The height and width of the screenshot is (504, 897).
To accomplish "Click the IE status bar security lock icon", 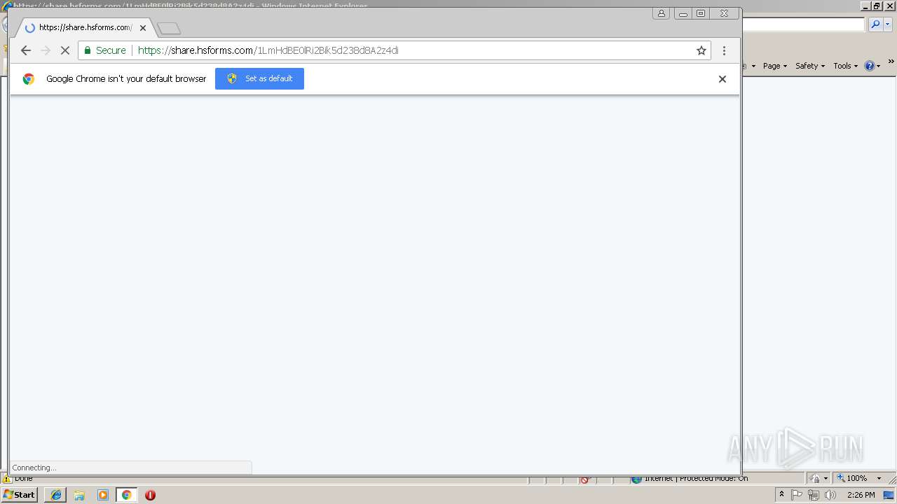I will (x=815, y=478).
